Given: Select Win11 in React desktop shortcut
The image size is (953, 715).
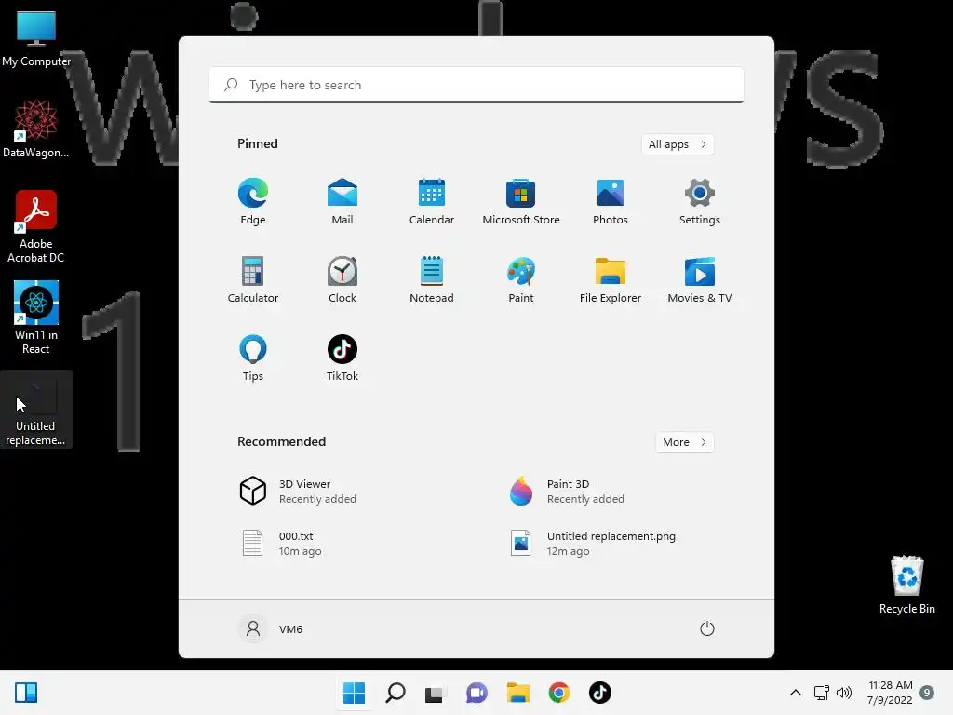Looking at the screenshot, I should pos(36,317).
